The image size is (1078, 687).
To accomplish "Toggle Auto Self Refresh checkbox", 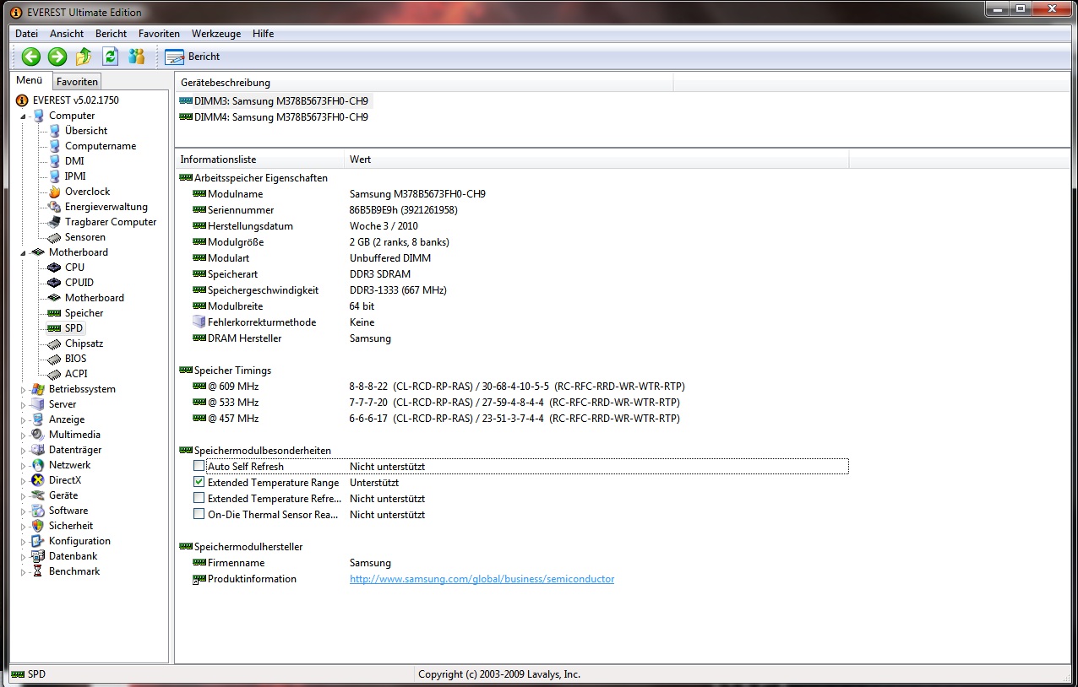I will click(199, 466).
